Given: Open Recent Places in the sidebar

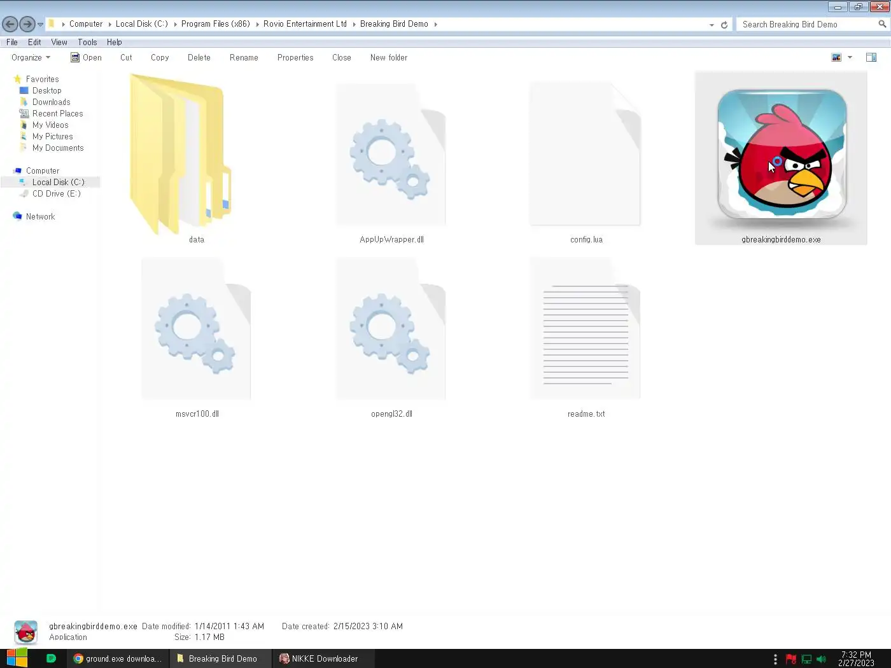Looking at the screenshot, I should tap(57, 113).
